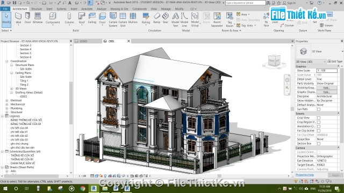The image size is (344, 193).
Task: Click the View Scale value field
Action: pos(327,71)
